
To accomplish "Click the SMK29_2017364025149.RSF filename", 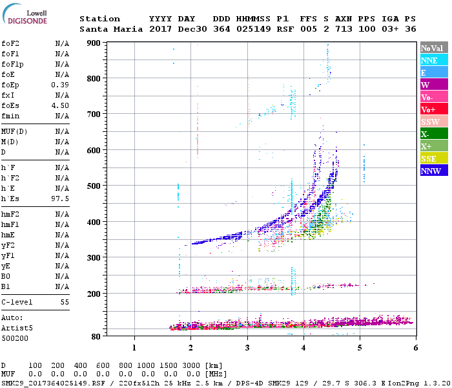I will [x=54, y=383].
